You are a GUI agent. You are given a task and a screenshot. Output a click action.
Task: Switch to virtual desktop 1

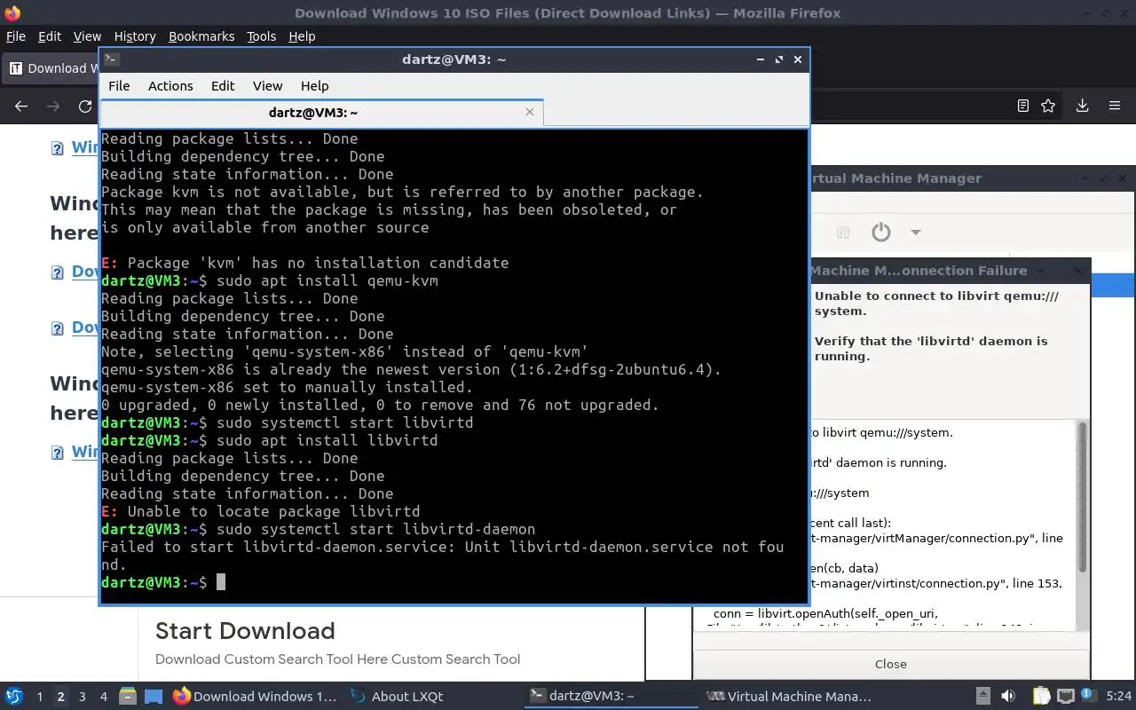point(39,697)
